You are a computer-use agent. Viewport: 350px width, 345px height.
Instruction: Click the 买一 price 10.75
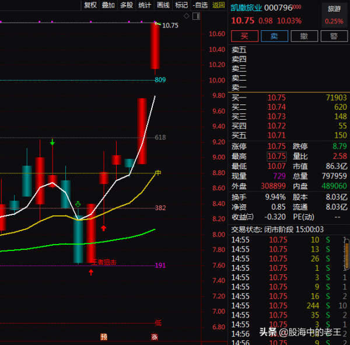coord(276,97)
